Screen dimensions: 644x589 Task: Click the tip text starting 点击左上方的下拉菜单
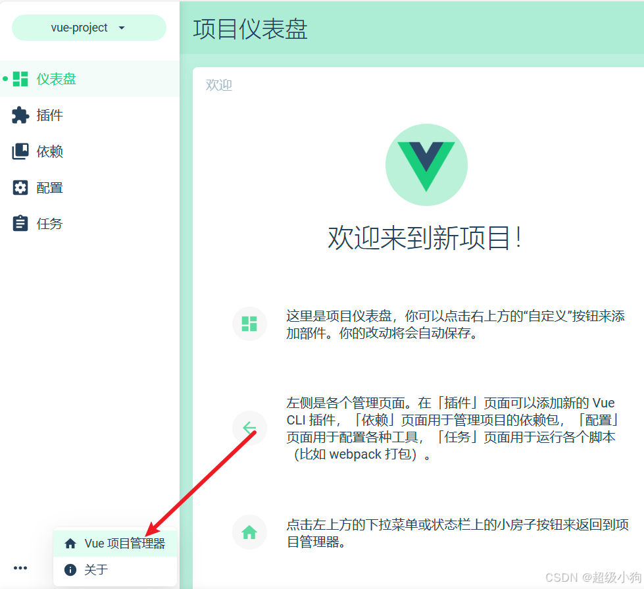[x=458, y=533]
